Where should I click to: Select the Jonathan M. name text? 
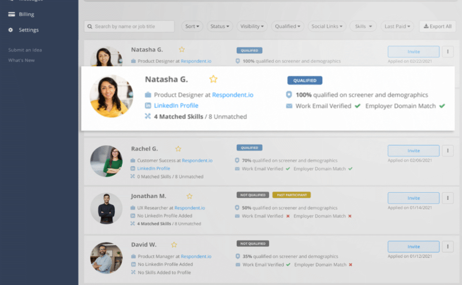(x=148, y=196)
